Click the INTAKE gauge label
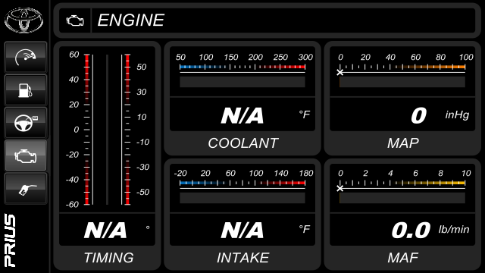 [242, 258]
